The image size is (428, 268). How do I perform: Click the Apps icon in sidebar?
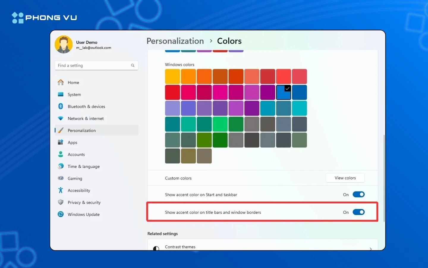point(61,142)
